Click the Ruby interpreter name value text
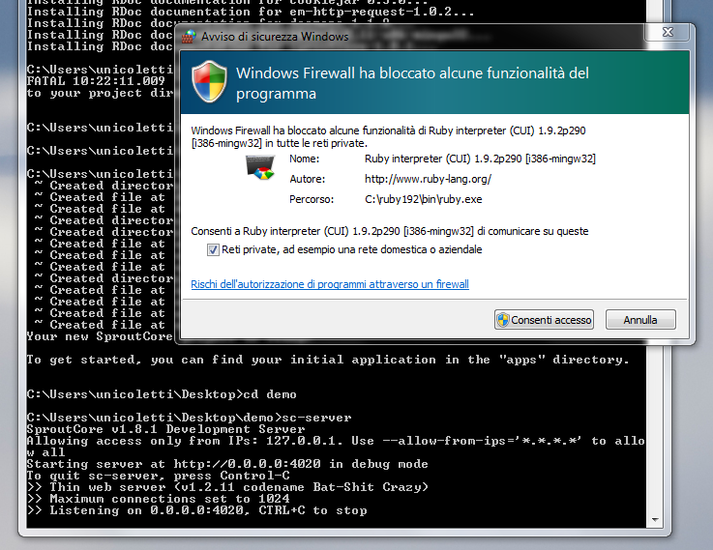713x550 pixels. (x=480, y=159)
